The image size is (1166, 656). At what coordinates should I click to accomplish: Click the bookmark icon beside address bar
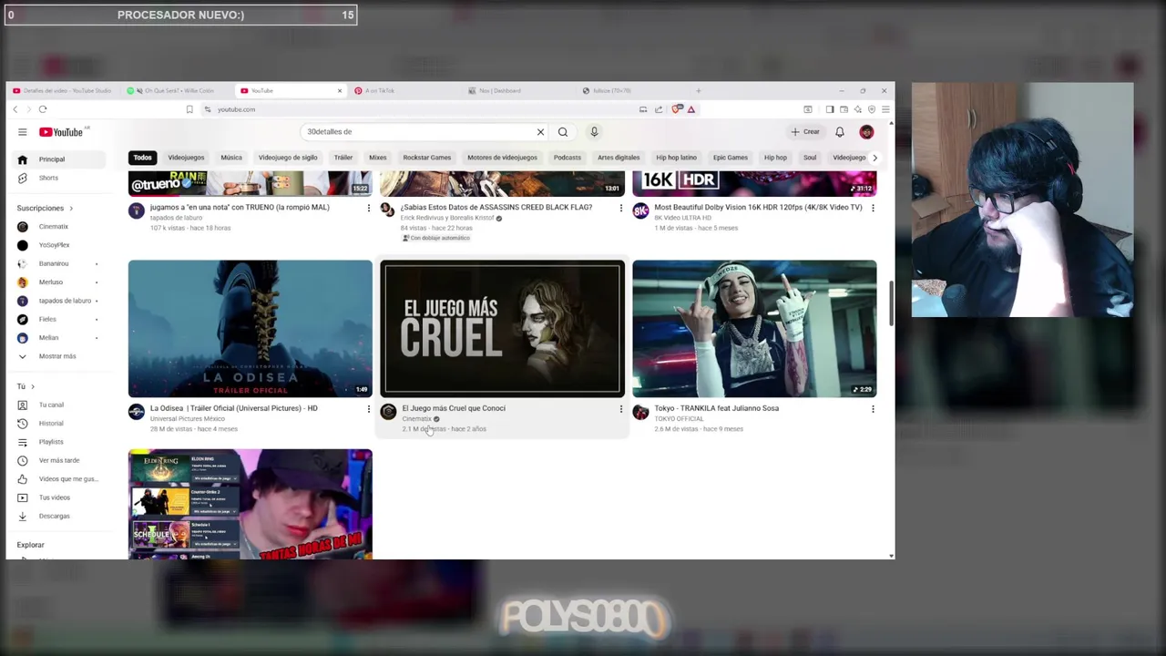(x=189, y=109)
